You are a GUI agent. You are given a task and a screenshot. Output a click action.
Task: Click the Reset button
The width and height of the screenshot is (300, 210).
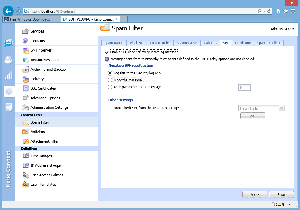(282, 194)
